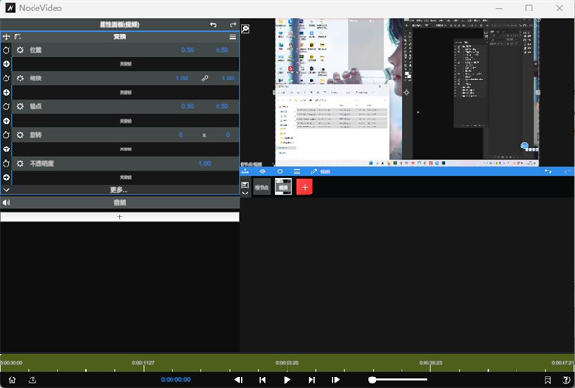The image size is (575, 388).
Task: Click the gear icon beside 位置 property
Action: pos(20,49)
